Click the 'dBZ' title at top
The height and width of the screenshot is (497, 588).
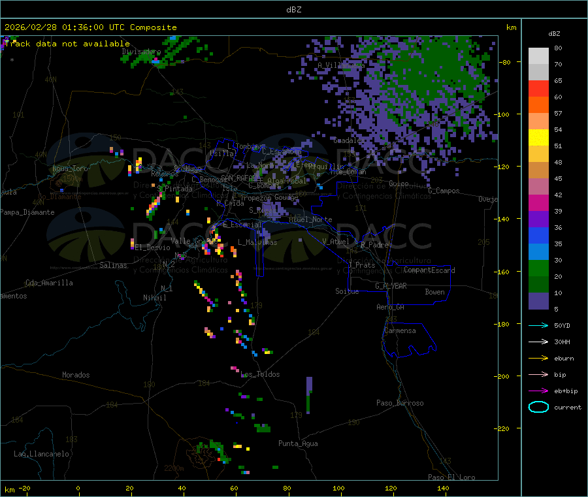[293, 10]
